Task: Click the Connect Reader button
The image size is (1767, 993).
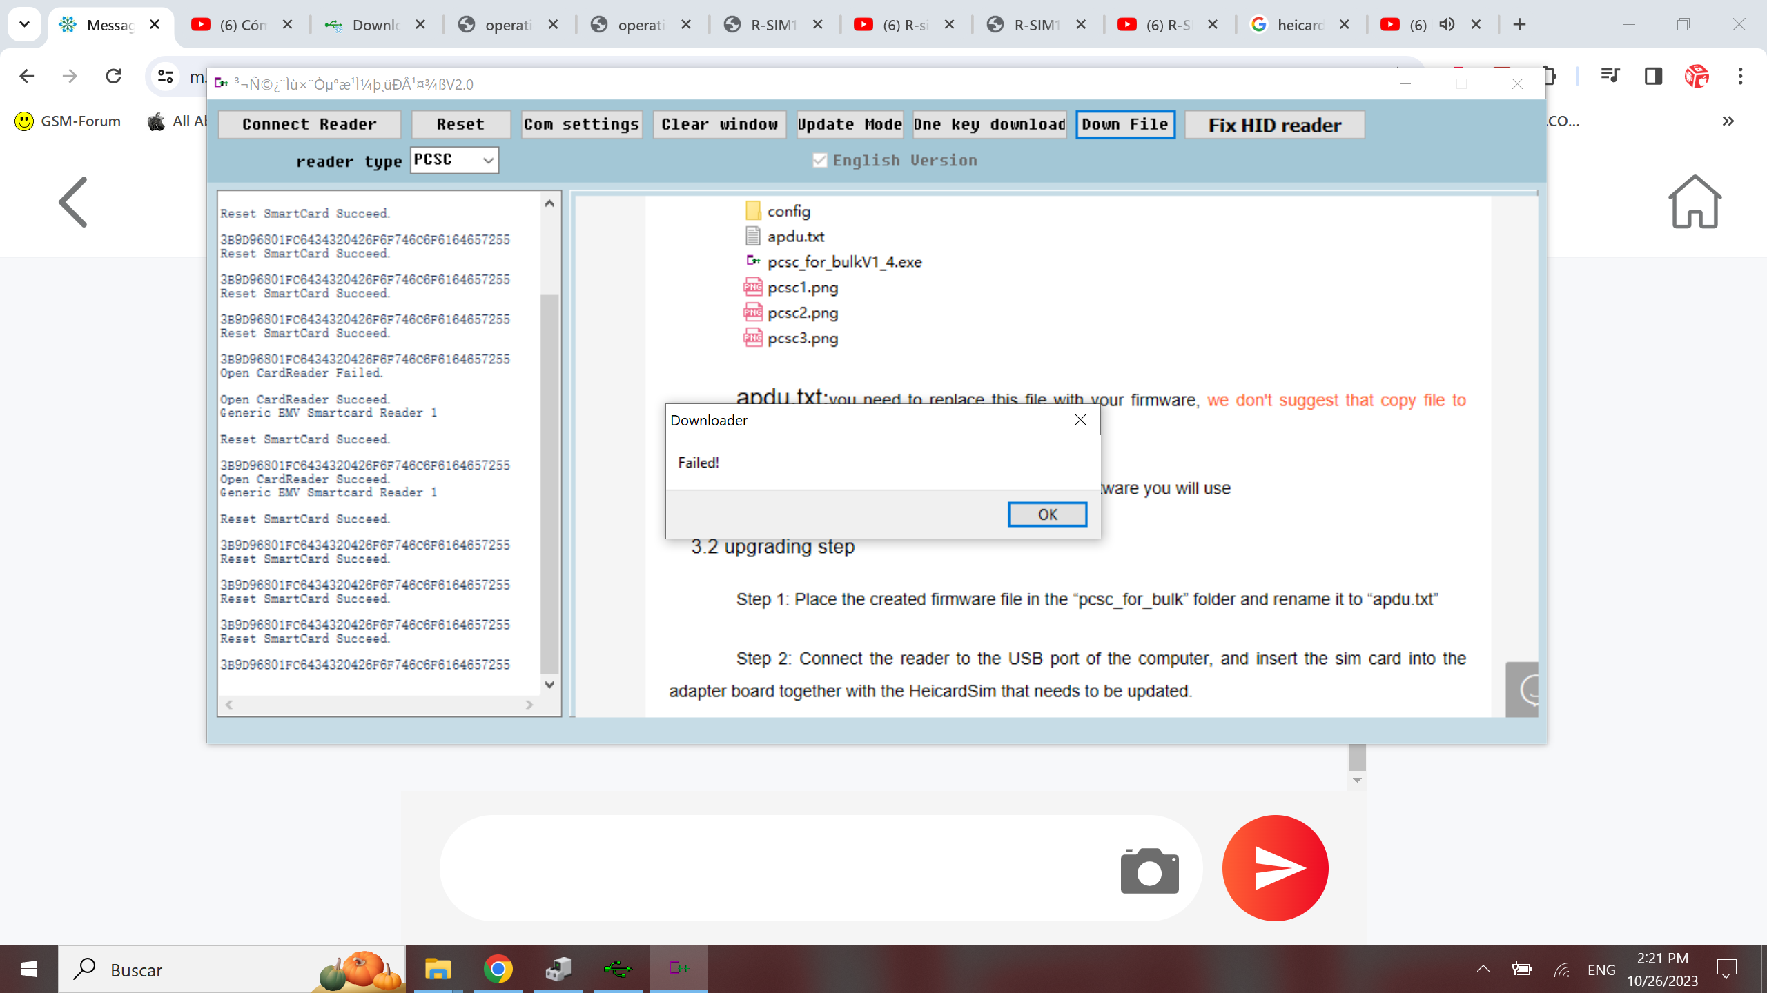Action: (309, 125)
